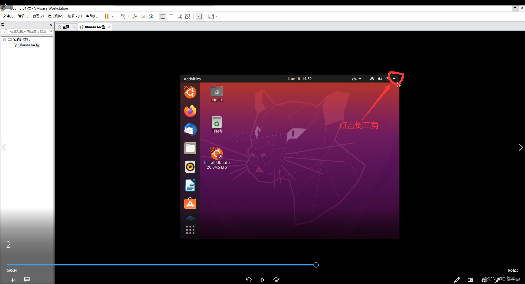Viewport: 525px width, 284px height.
Task: Open the zh input source dropdown
Action: tap(356, 79)
